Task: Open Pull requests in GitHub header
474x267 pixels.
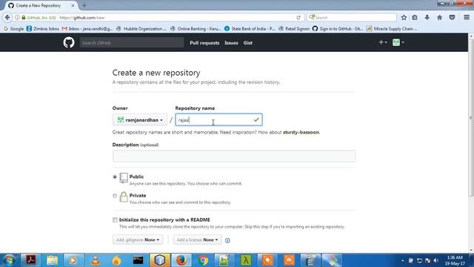Action: pyautogui.click(x=204, y=43)
